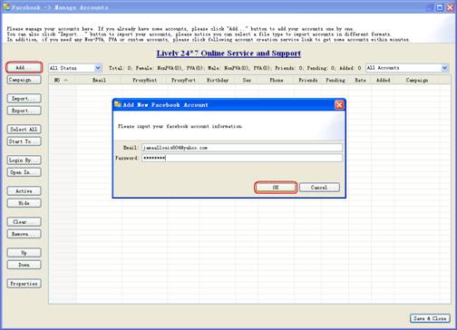Click the Import... button
The width and height of the screenshot is (457, 330).
pos(24,99)
